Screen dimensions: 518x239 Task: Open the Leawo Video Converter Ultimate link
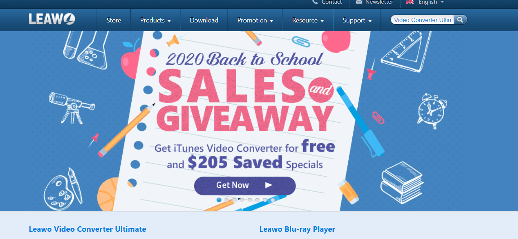88,229
